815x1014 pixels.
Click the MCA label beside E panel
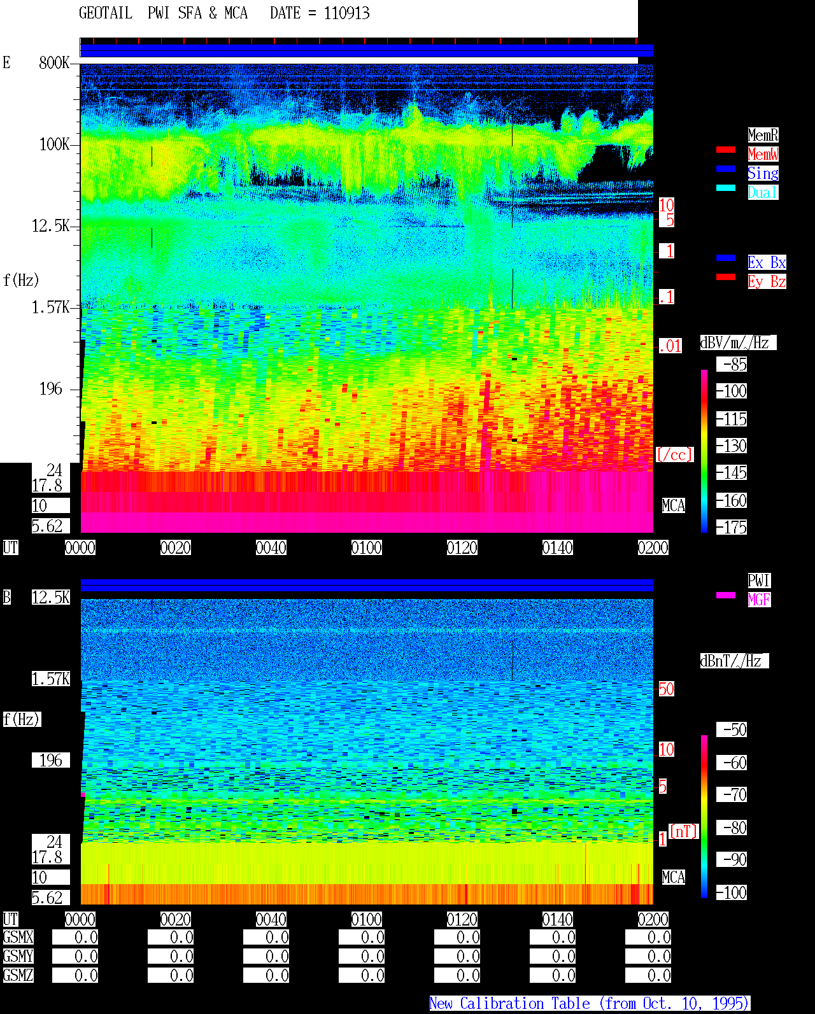(x=674, y=506)
